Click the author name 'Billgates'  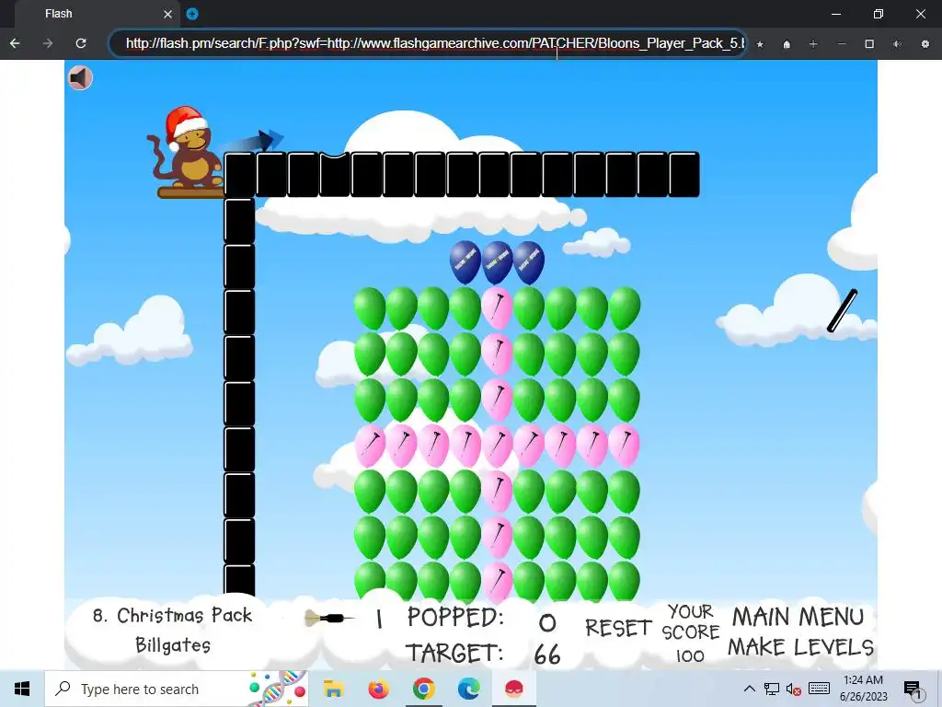point(173,645)
